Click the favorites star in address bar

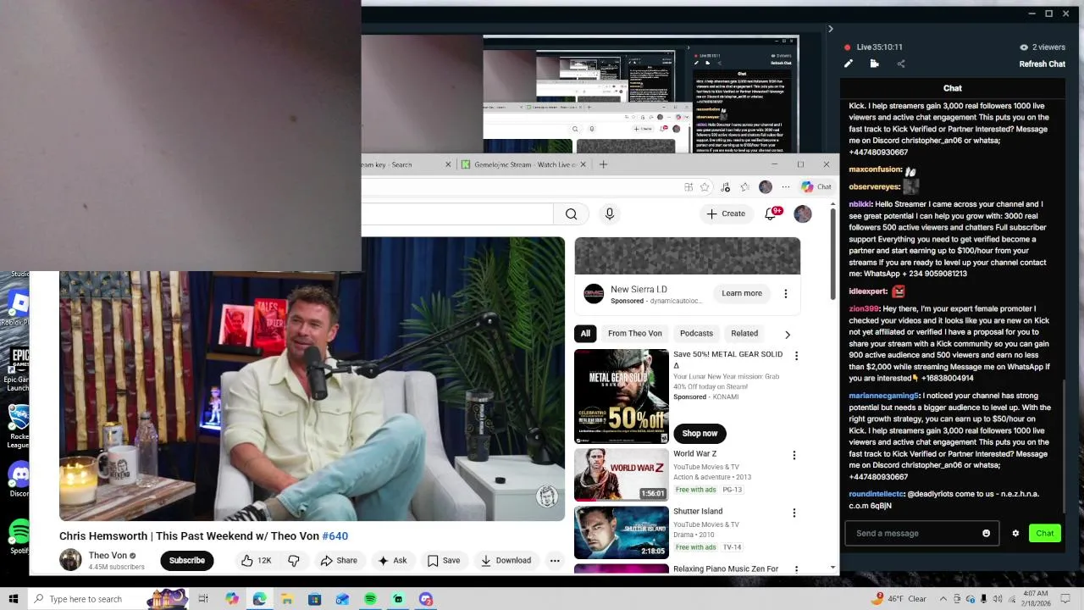point(705,186)
